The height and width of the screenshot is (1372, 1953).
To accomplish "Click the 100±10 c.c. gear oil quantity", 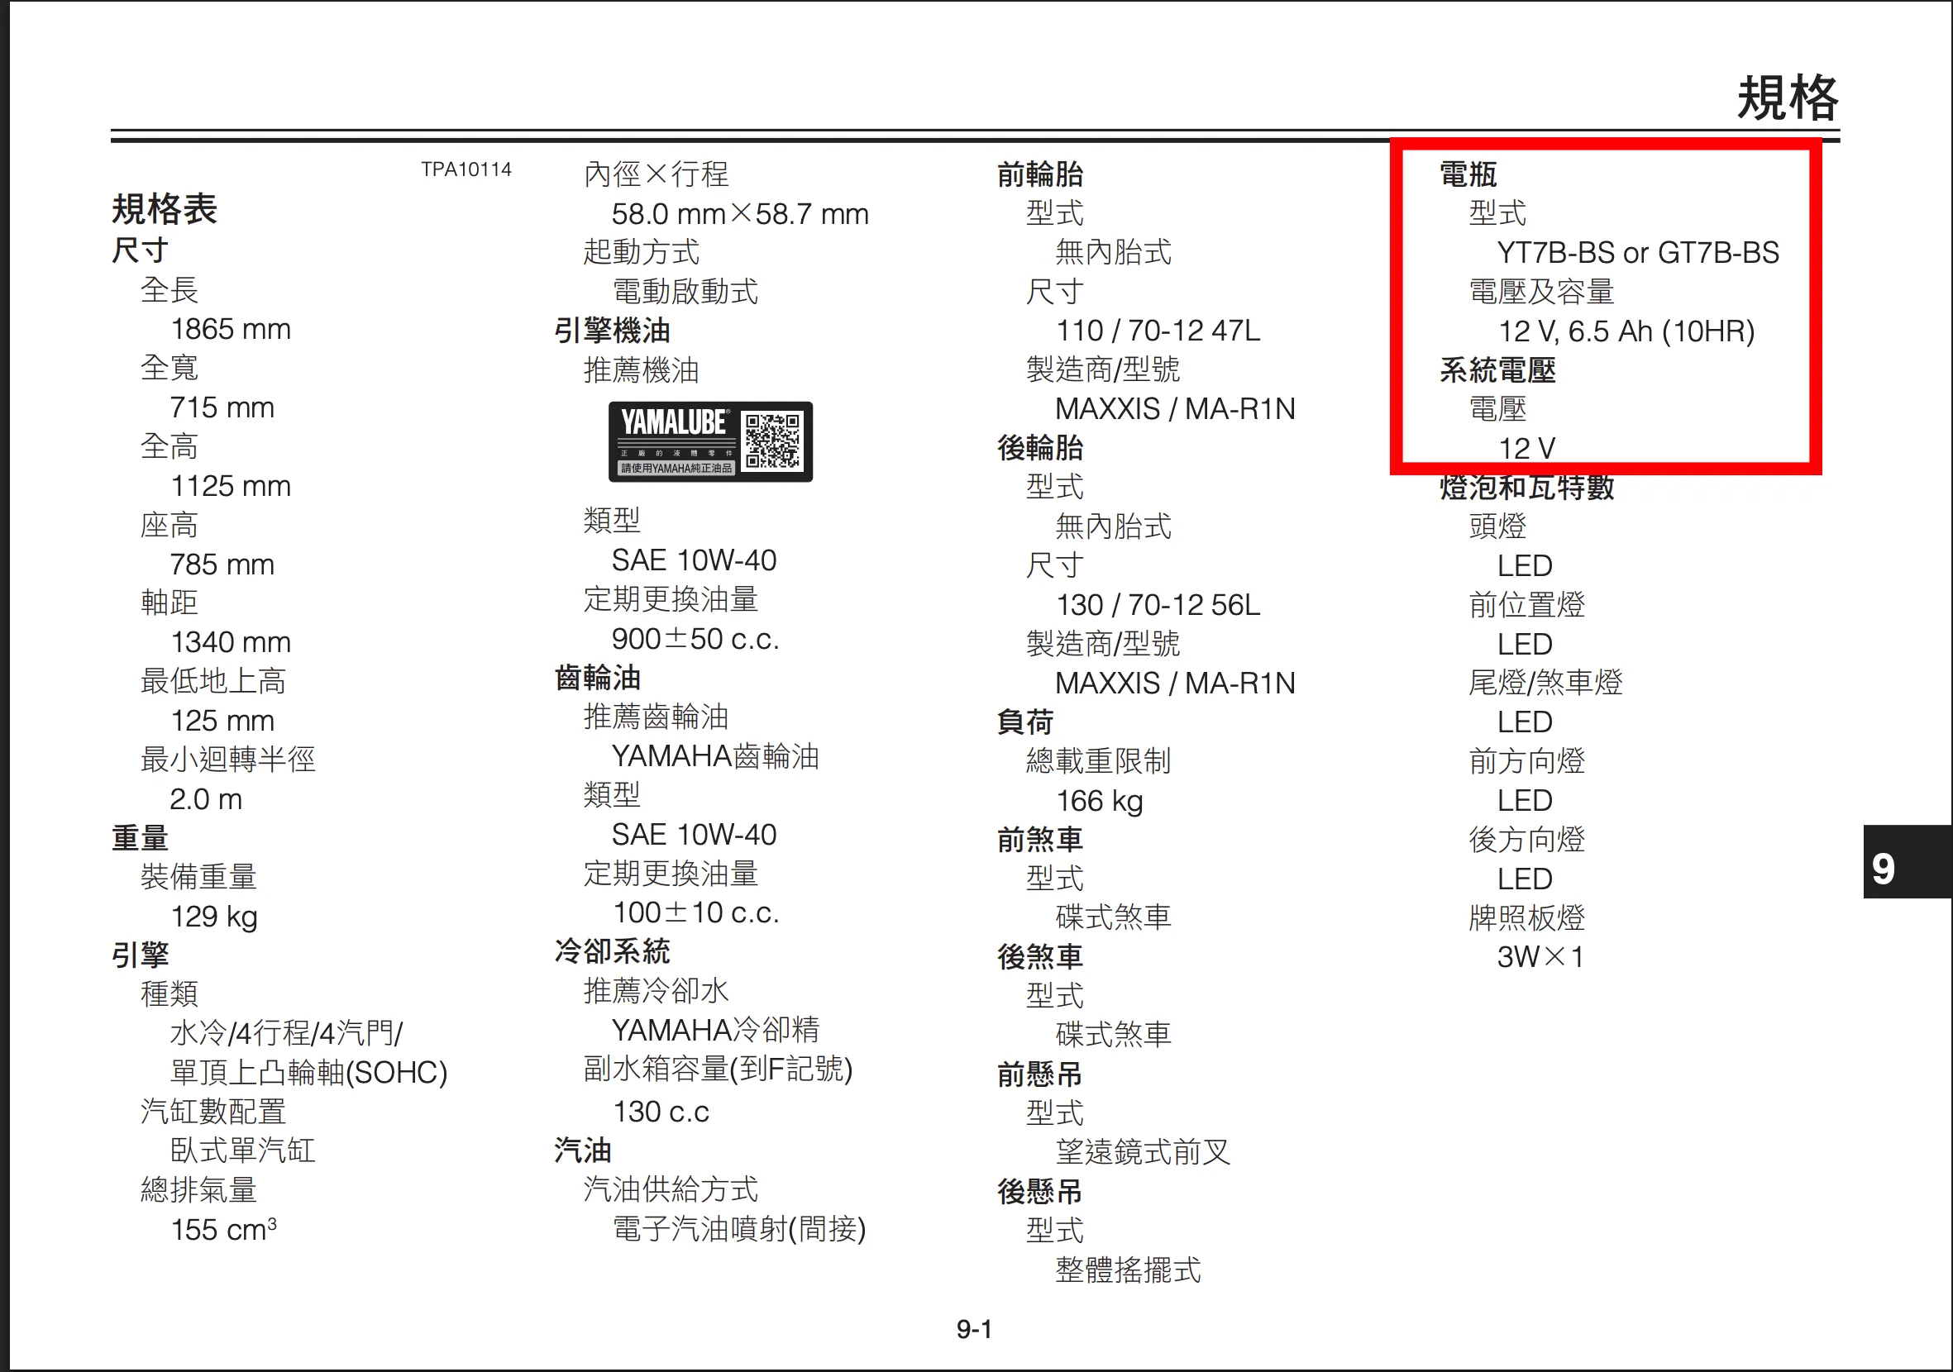I will pos(696,912).
